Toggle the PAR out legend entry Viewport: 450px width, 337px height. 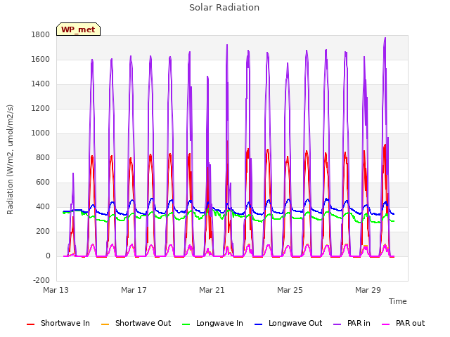tap(403, 323)
